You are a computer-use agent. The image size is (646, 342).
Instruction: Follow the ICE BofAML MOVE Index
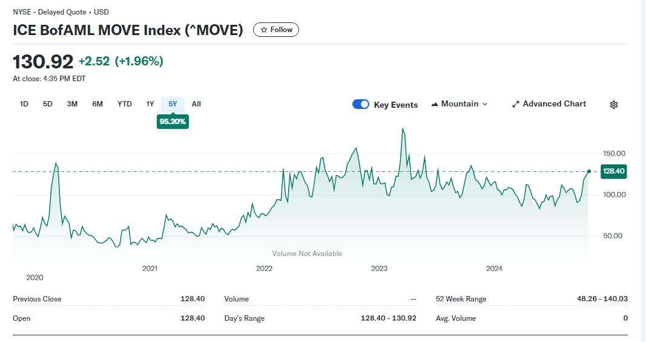coord(276,30)
